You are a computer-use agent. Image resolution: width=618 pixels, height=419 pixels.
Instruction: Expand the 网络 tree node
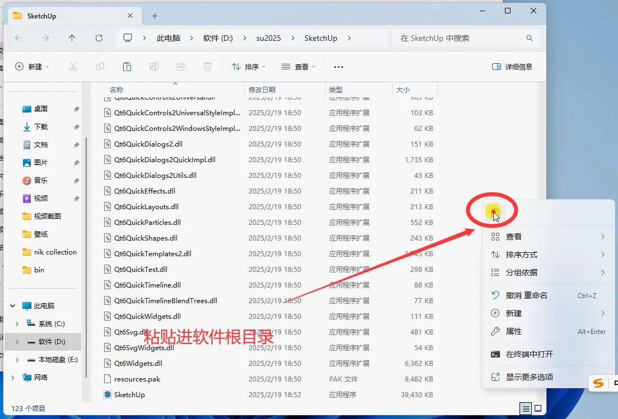click(x=13, y=378)
